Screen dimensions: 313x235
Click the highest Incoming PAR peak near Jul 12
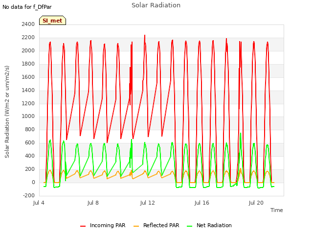pyautogui.click(x=145, y=35)
